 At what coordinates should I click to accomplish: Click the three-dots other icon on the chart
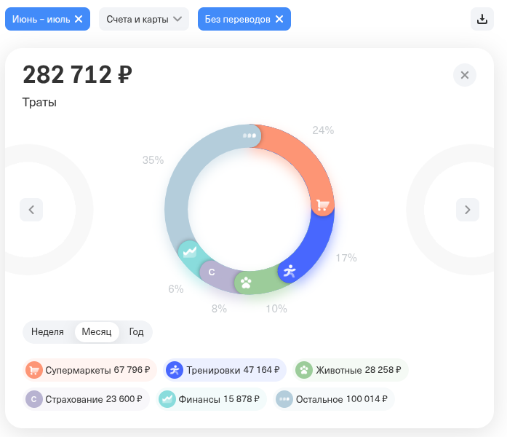pyautogui.click(x=249, y=135)
